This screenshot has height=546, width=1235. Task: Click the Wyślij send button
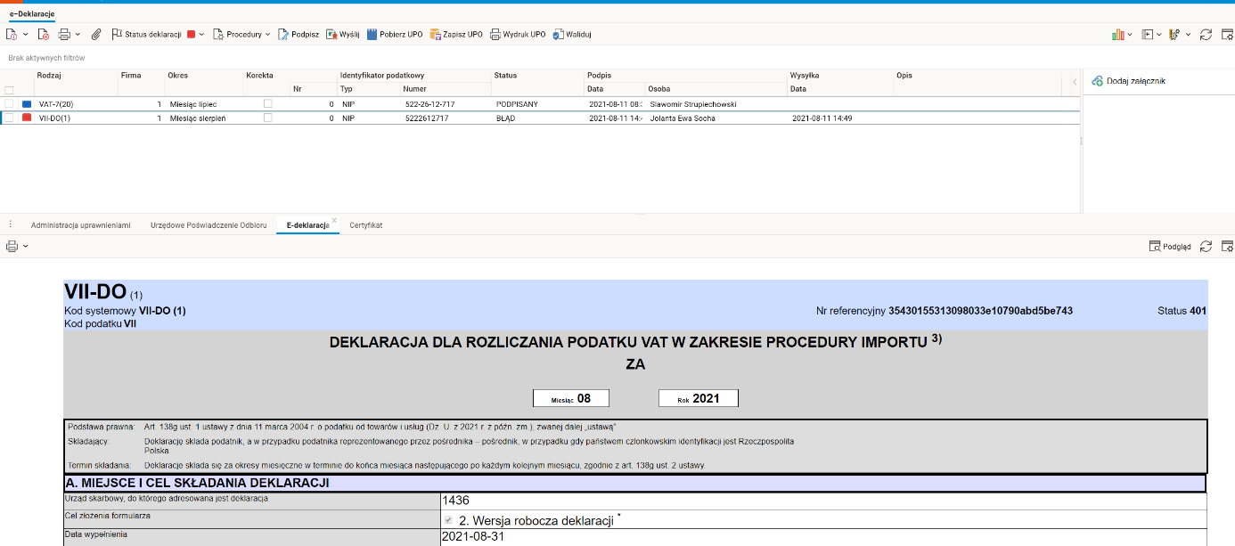[342, 34]
